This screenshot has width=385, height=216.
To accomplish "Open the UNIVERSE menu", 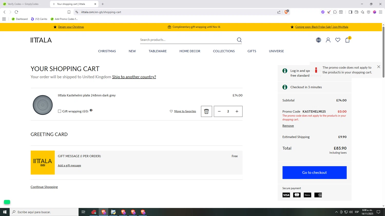I will pos(276,51).
